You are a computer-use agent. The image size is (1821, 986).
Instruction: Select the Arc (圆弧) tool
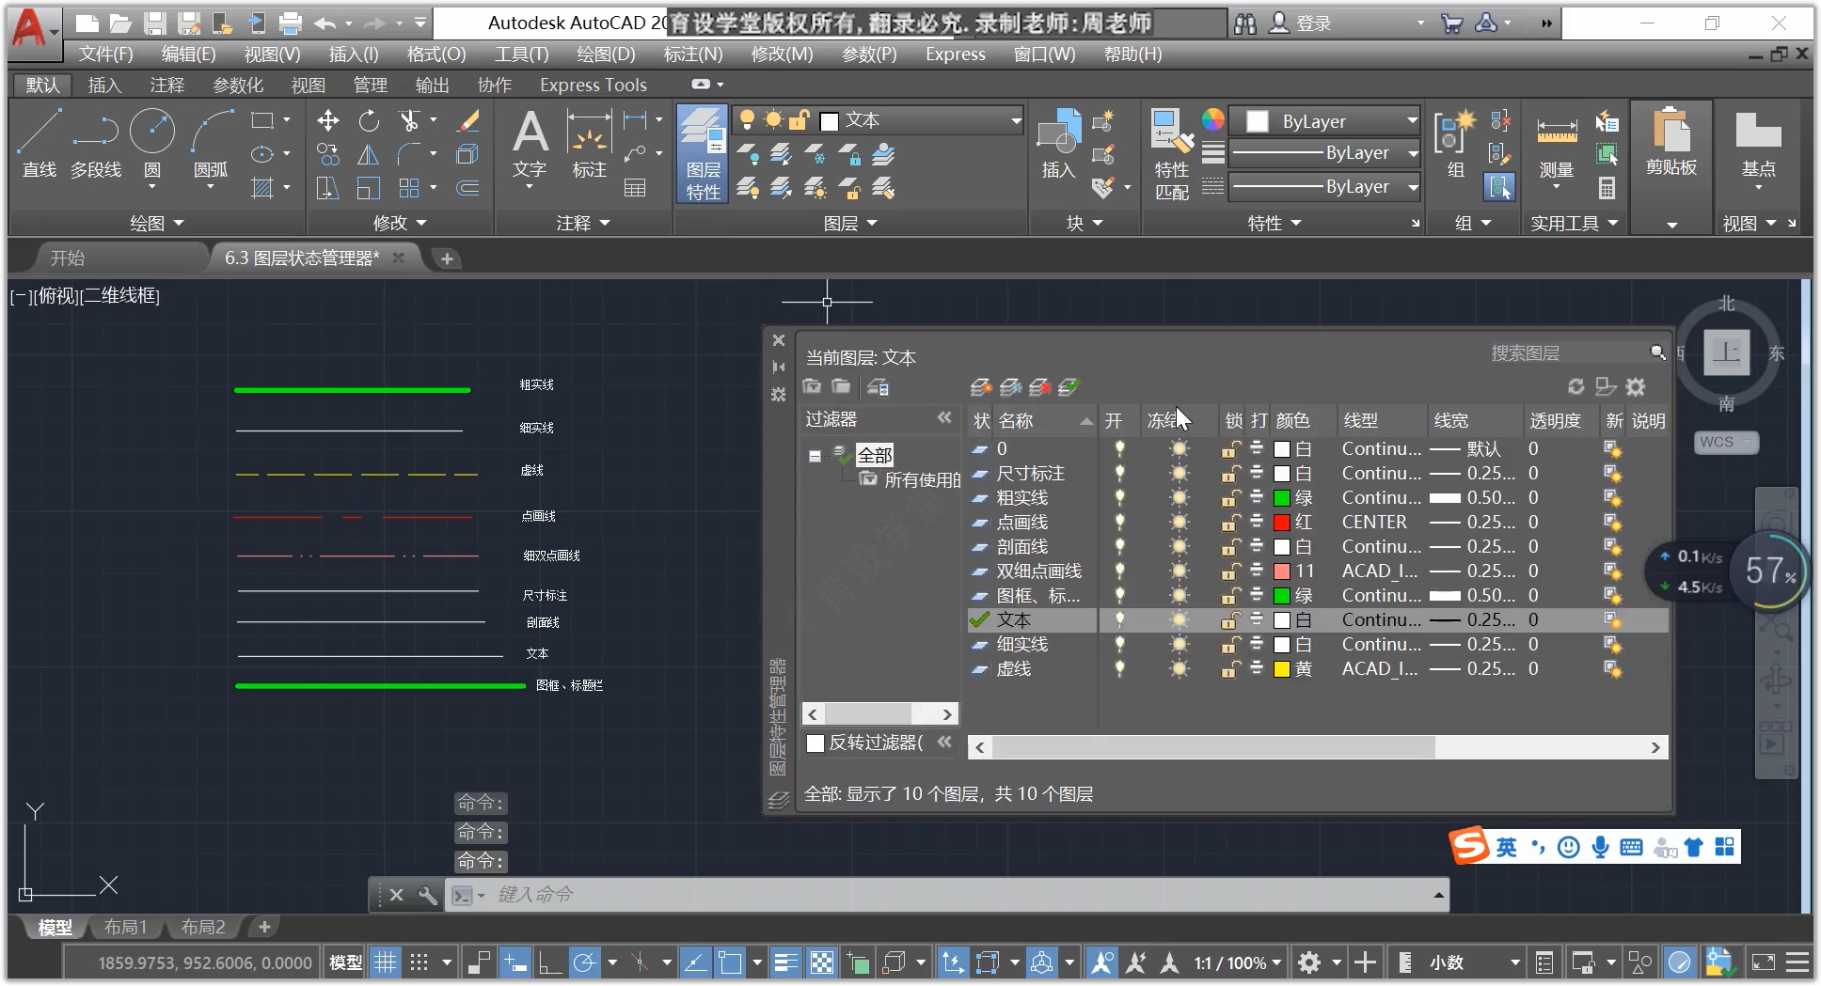(x=211, y=143)
